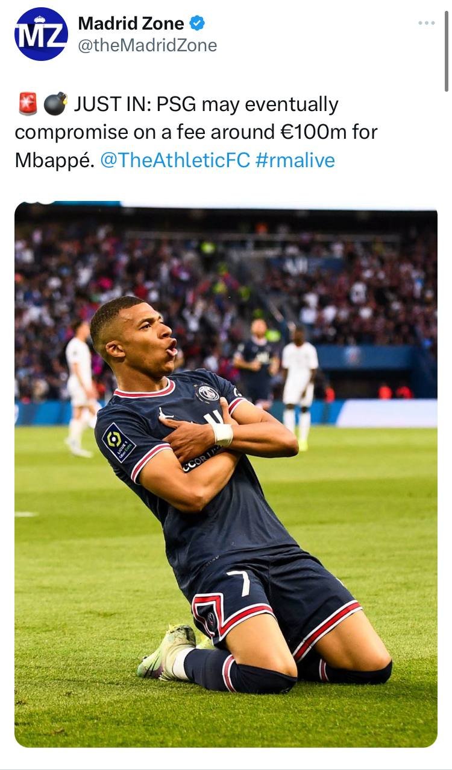Open the three-dot more options menu
Screen dimensions: 452x770
pyautogui.click(x=426, y=23)
